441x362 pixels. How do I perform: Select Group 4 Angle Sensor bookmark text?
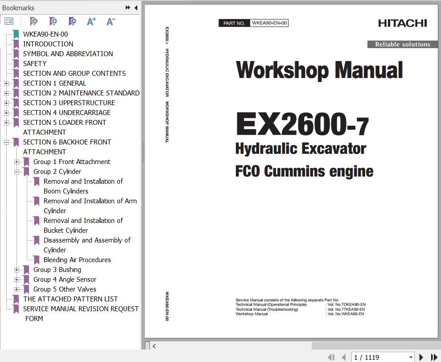point(65,280)
